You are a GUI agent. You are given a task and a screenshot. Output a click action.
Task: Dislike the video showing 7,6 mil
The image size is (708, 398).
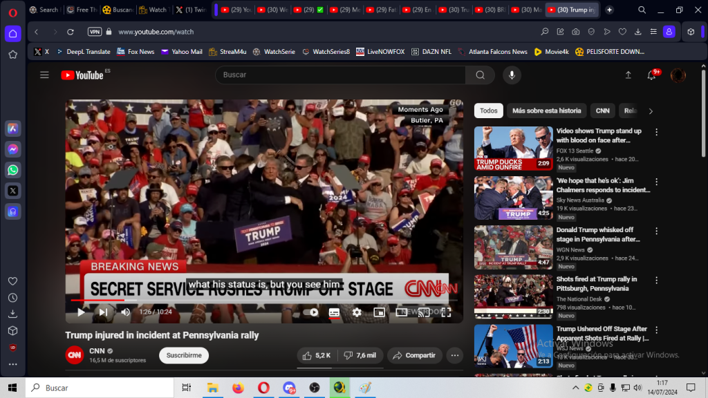coord(360,356)
